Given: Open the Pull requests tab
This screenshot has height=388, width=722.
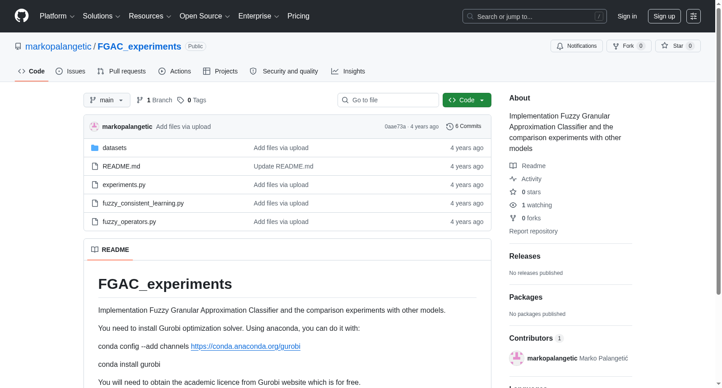Looking at the screenshot, I should pos(121,71).
